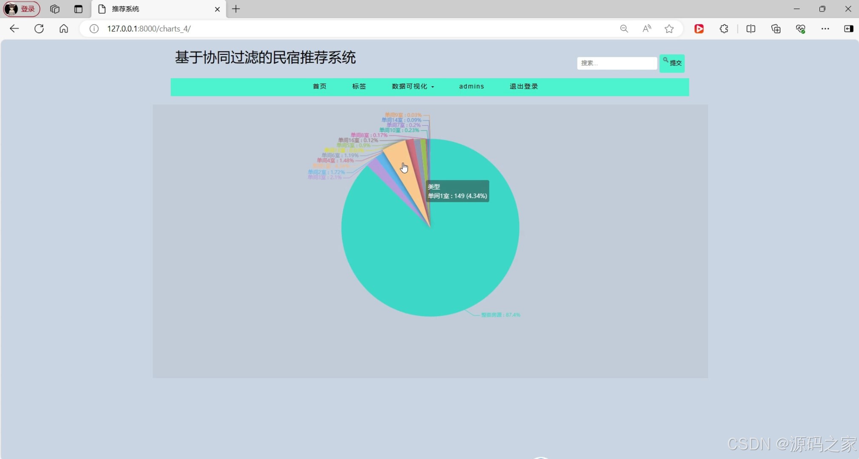Open the admins navigation item
859x459 pixels.
[x=471, y=86]
